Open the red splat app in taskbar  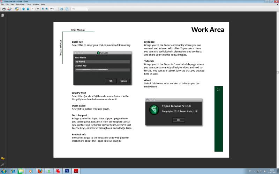[58, 171]
